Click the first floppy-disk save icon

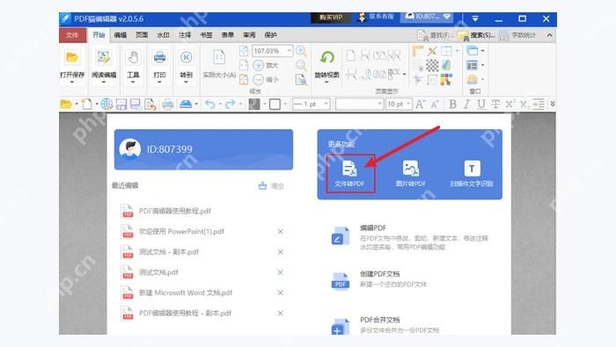click(x=121, y=104)
